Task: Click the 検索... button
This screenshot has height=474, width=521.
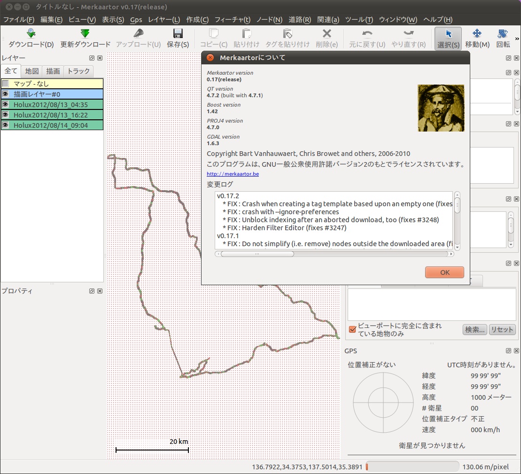Action: point(475,329)
